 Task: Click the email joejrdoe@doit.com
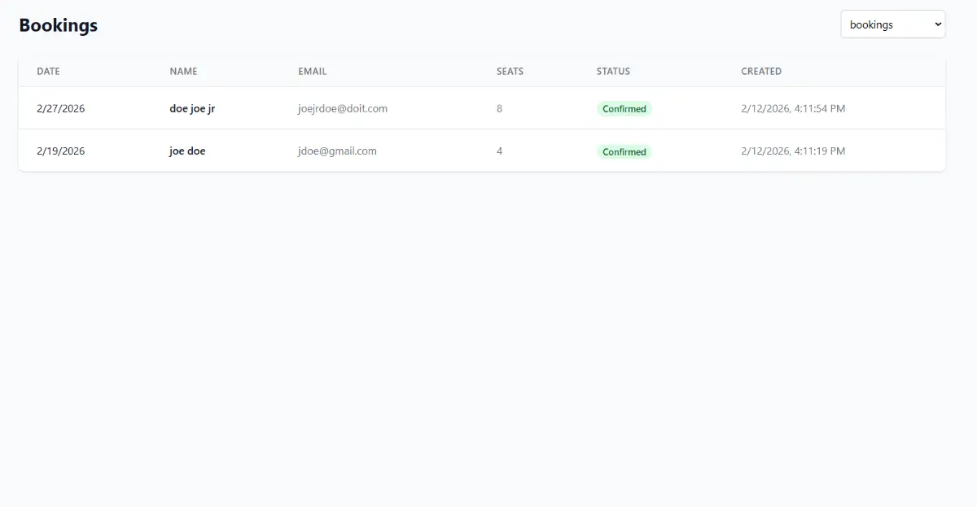(342, 108)
